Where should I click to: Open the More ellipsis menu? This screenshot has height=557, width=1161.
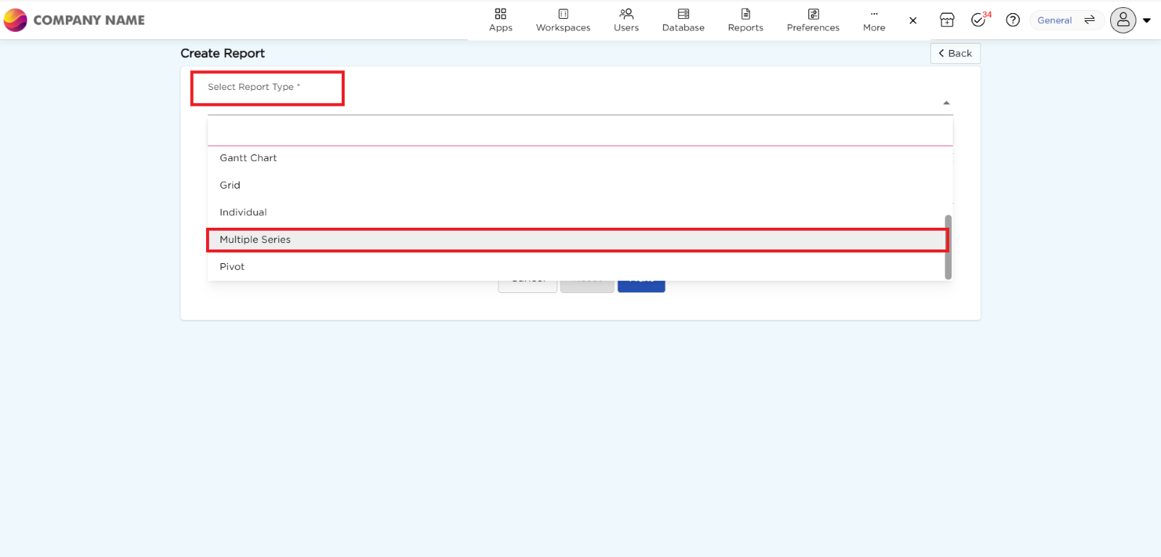coord(874,20)
